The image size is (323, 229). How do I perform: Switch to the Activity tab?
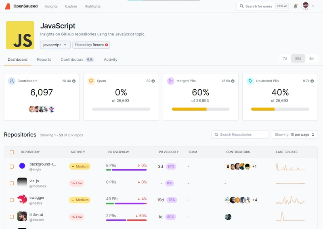tap(110, 59)
